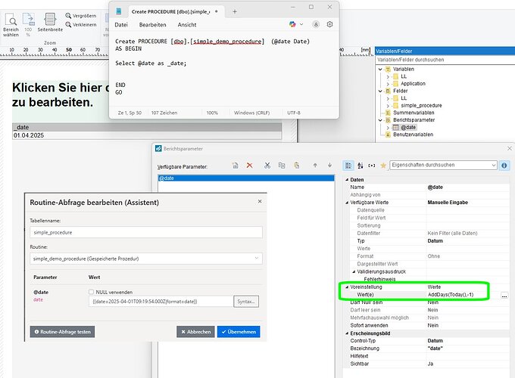515x378 pixels.
Task: Open ellipsis button for Wert(e)
Action: coord(504,296)
